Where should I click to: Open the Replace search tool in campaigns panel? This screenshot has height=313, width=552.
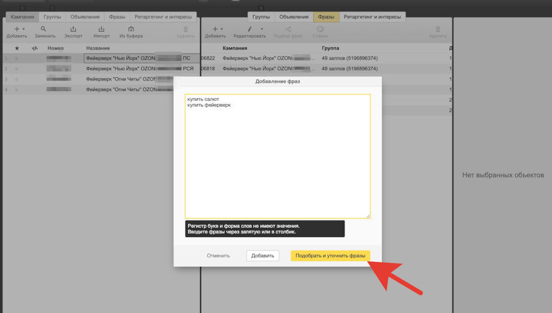point(43,29)
